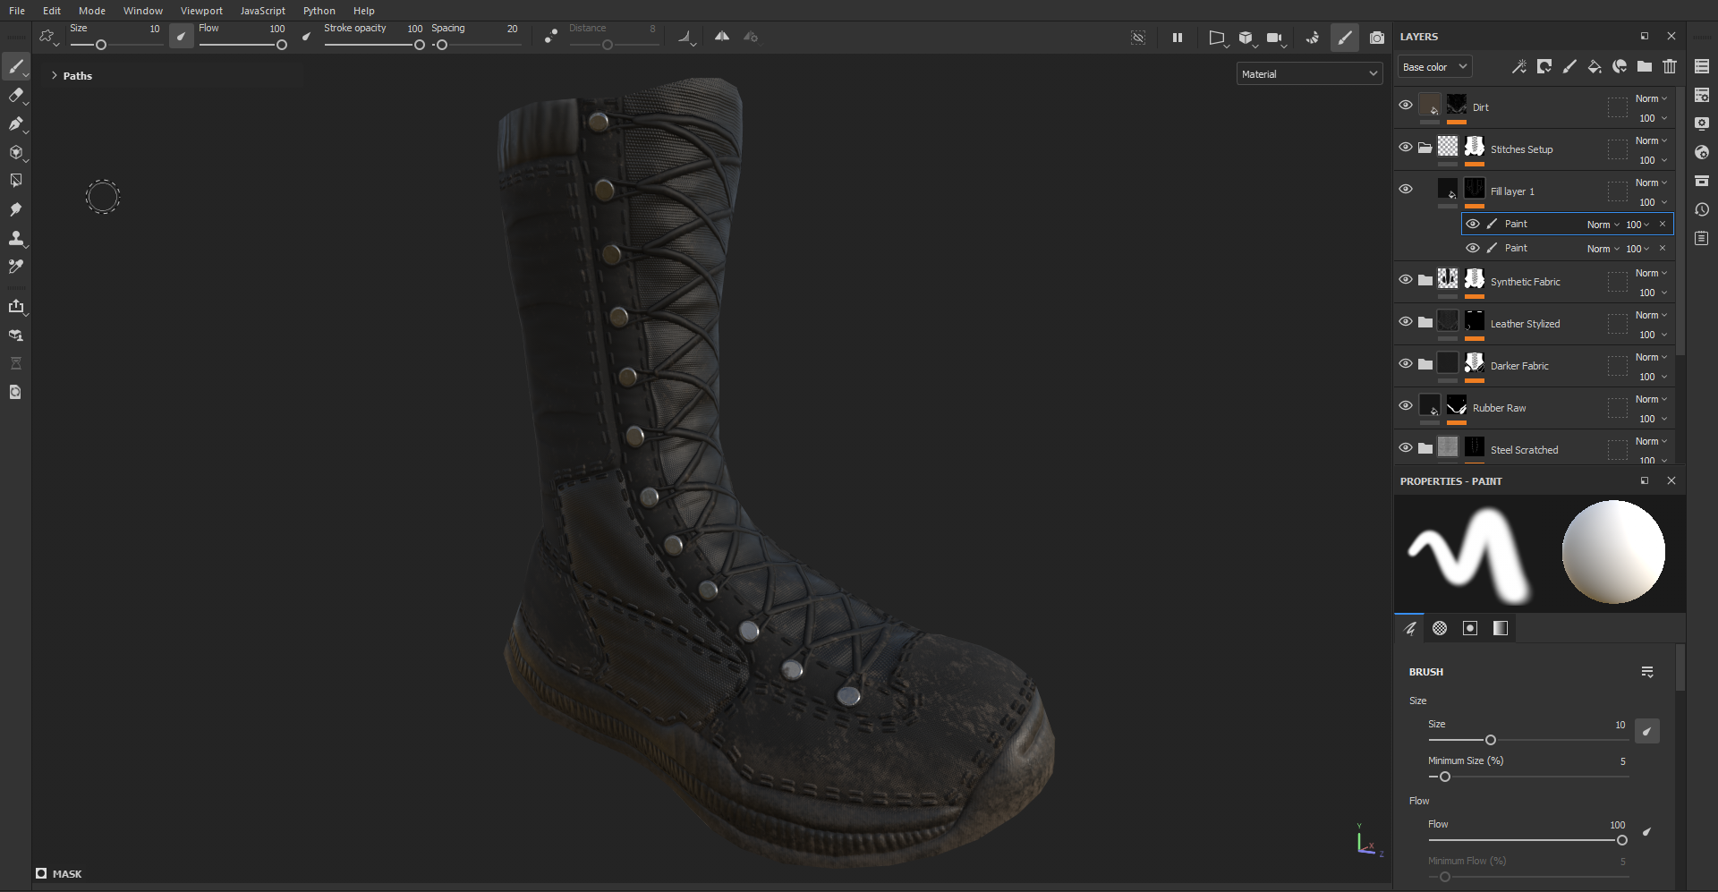This screenshot has width=1718, height=892.
Task: Click the trash icon in Layers panel
Action: (1670, 66)
